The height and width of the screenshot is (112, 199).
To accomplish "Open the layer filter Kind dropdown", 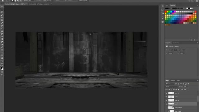I will pos(170,84).
